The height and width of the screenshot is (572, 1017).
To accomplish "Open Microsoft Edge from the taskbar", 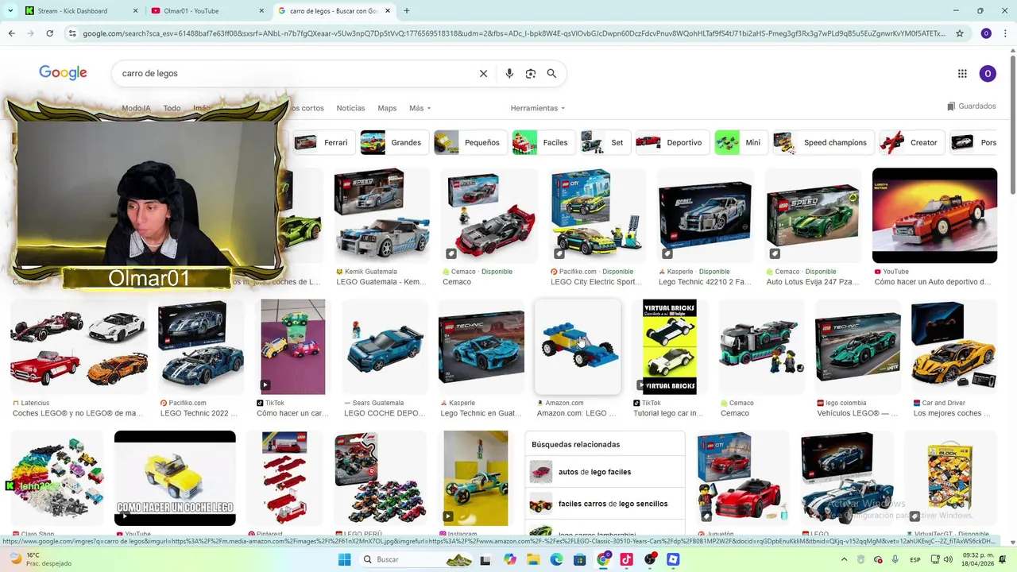I will tap(557, 559).
